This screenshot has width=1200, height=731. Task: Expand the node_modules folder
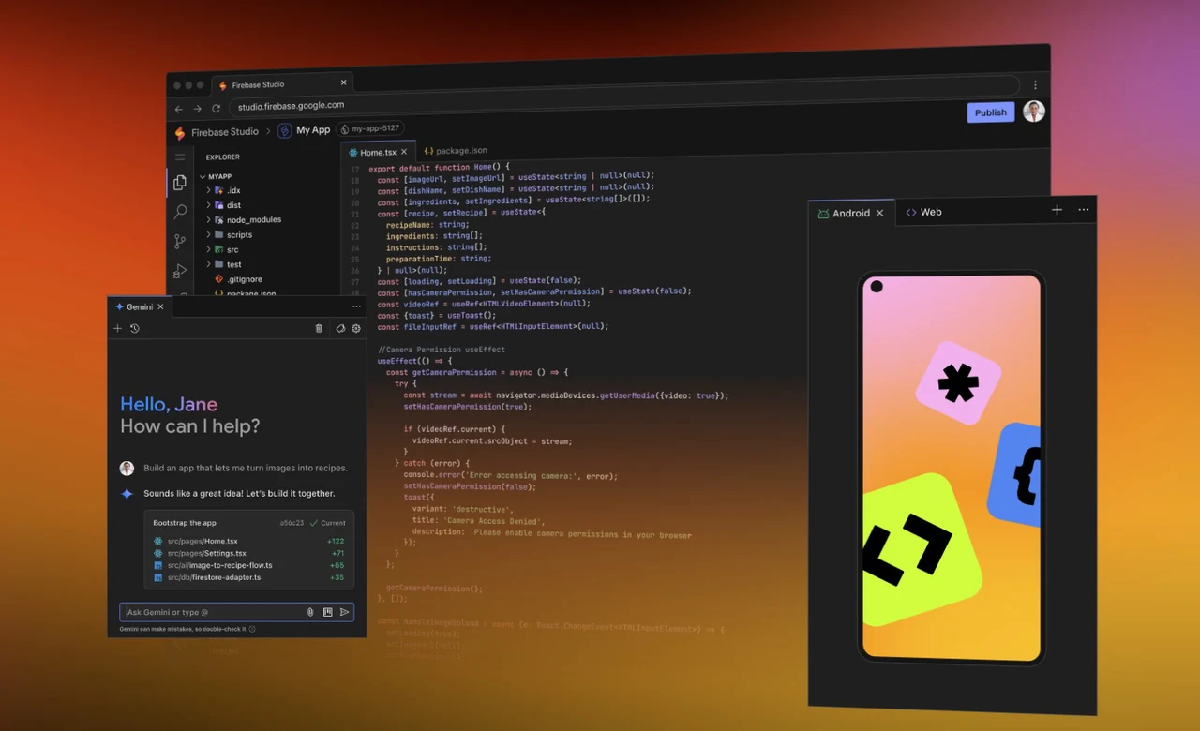tap(208, 220)
